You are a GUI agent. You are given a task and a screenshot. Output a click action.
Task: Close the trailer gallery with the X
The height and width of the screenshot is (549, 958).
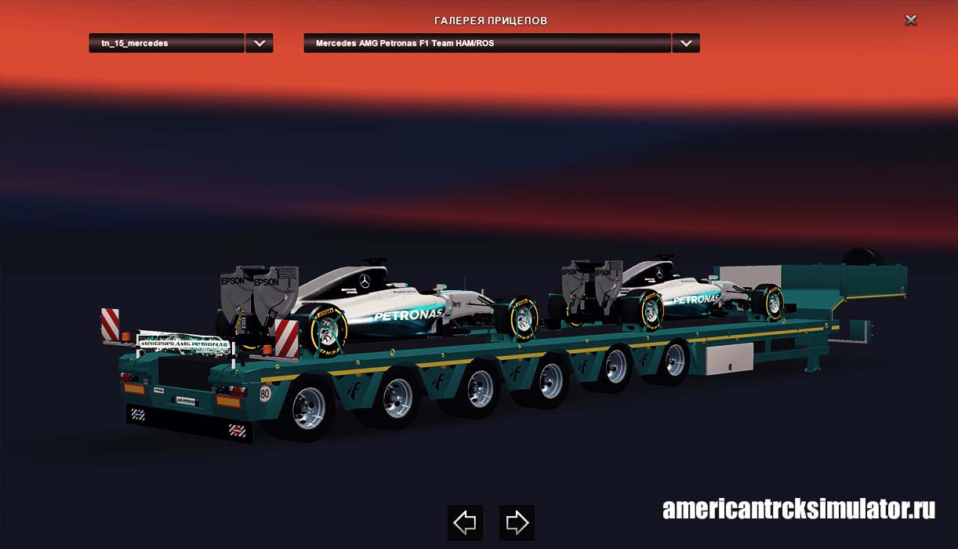click(910, 20)
